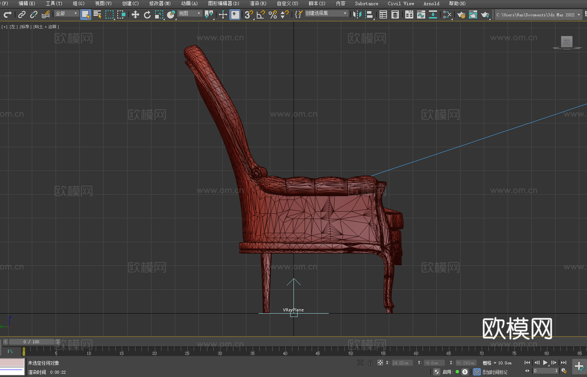The width and height of the screenshot is (587, 377).
Task: Open the Civil View menu
Action: [401, 3]
